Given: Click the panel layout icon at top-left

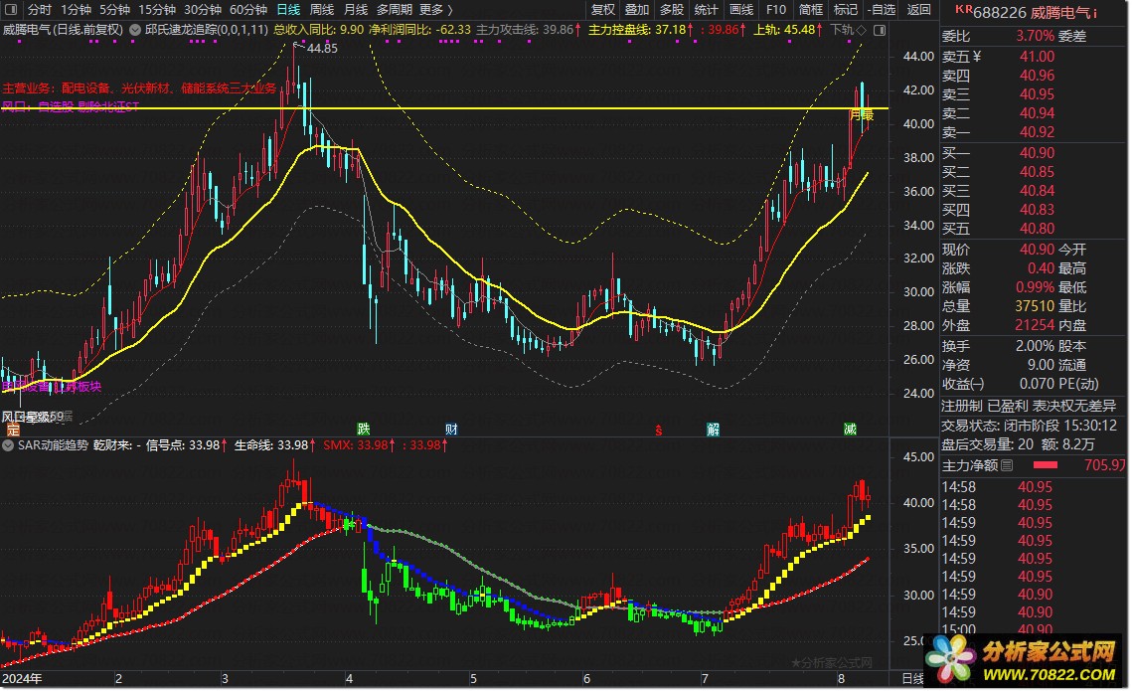Looking at the screenshot, I should tap(10, 9).
